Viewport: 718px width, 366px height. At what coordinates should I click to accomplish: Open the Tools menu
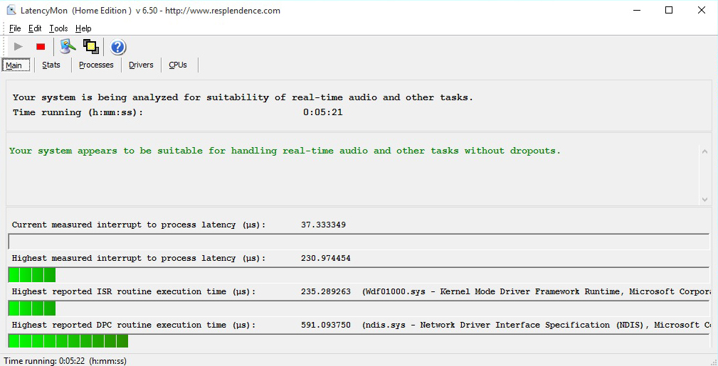58,28
